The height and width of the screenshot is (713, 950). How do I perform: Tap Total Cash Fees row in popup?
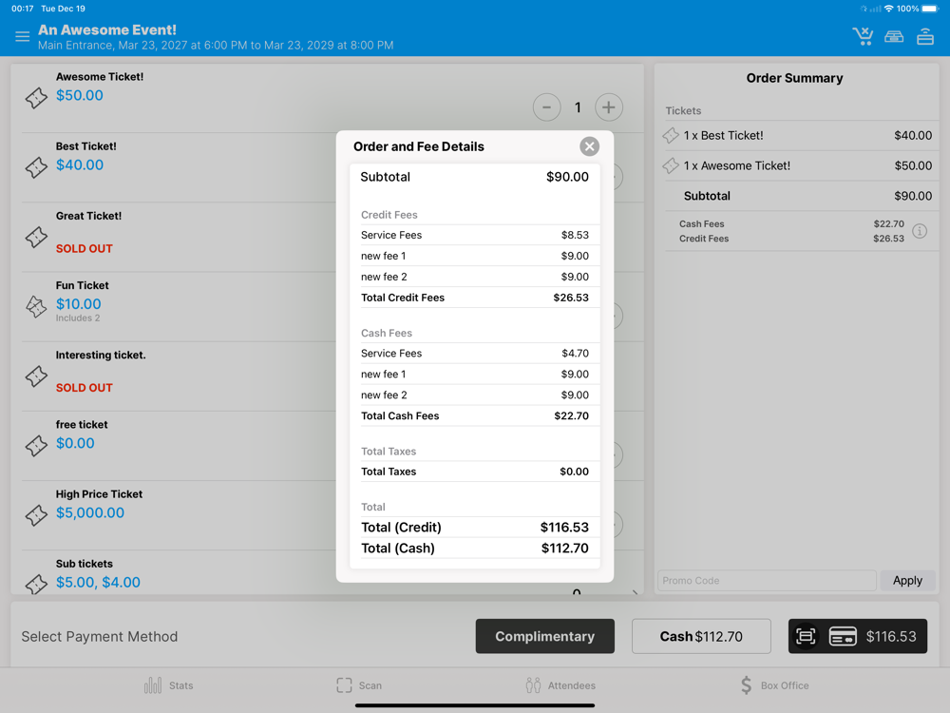coord(474,415)
